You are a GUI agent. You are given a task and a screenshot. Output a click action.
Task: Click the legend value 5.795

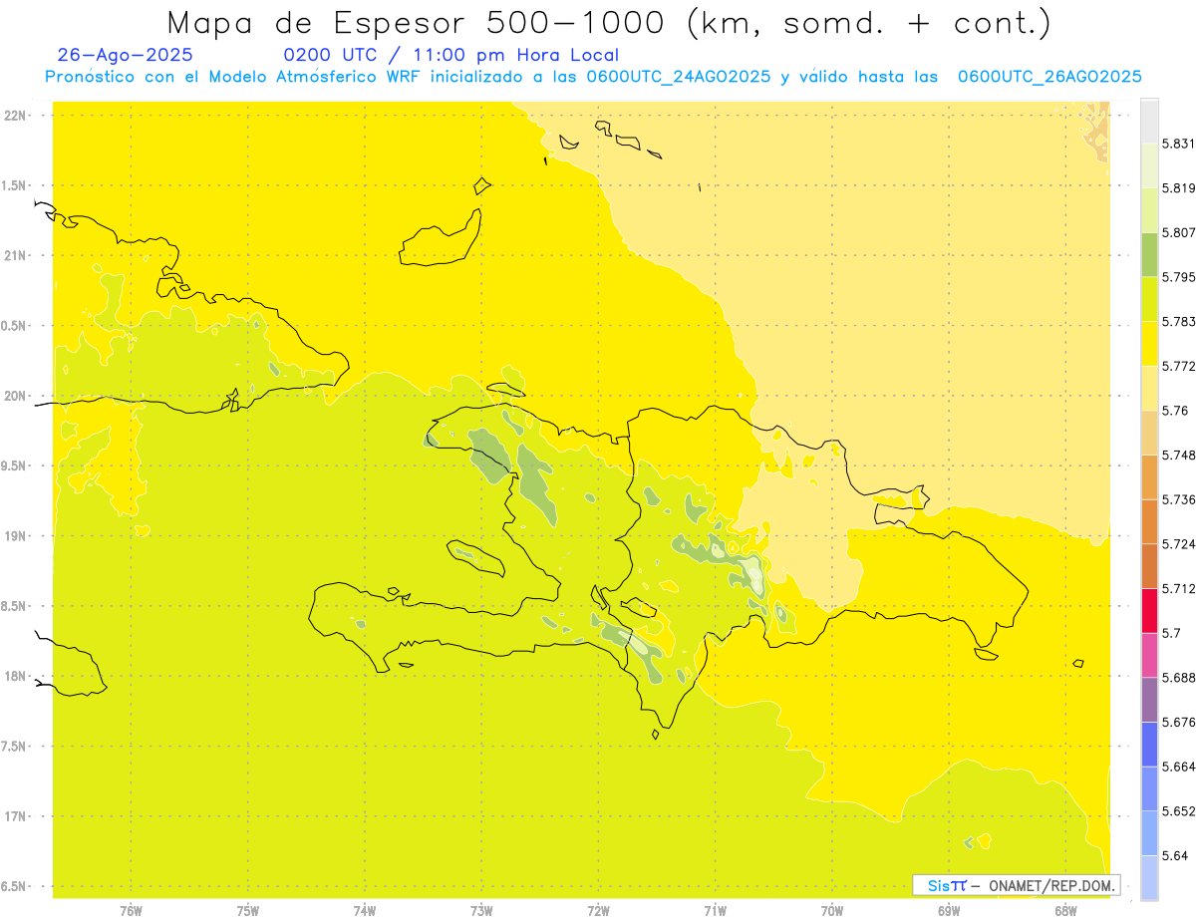pos(1178,277)
